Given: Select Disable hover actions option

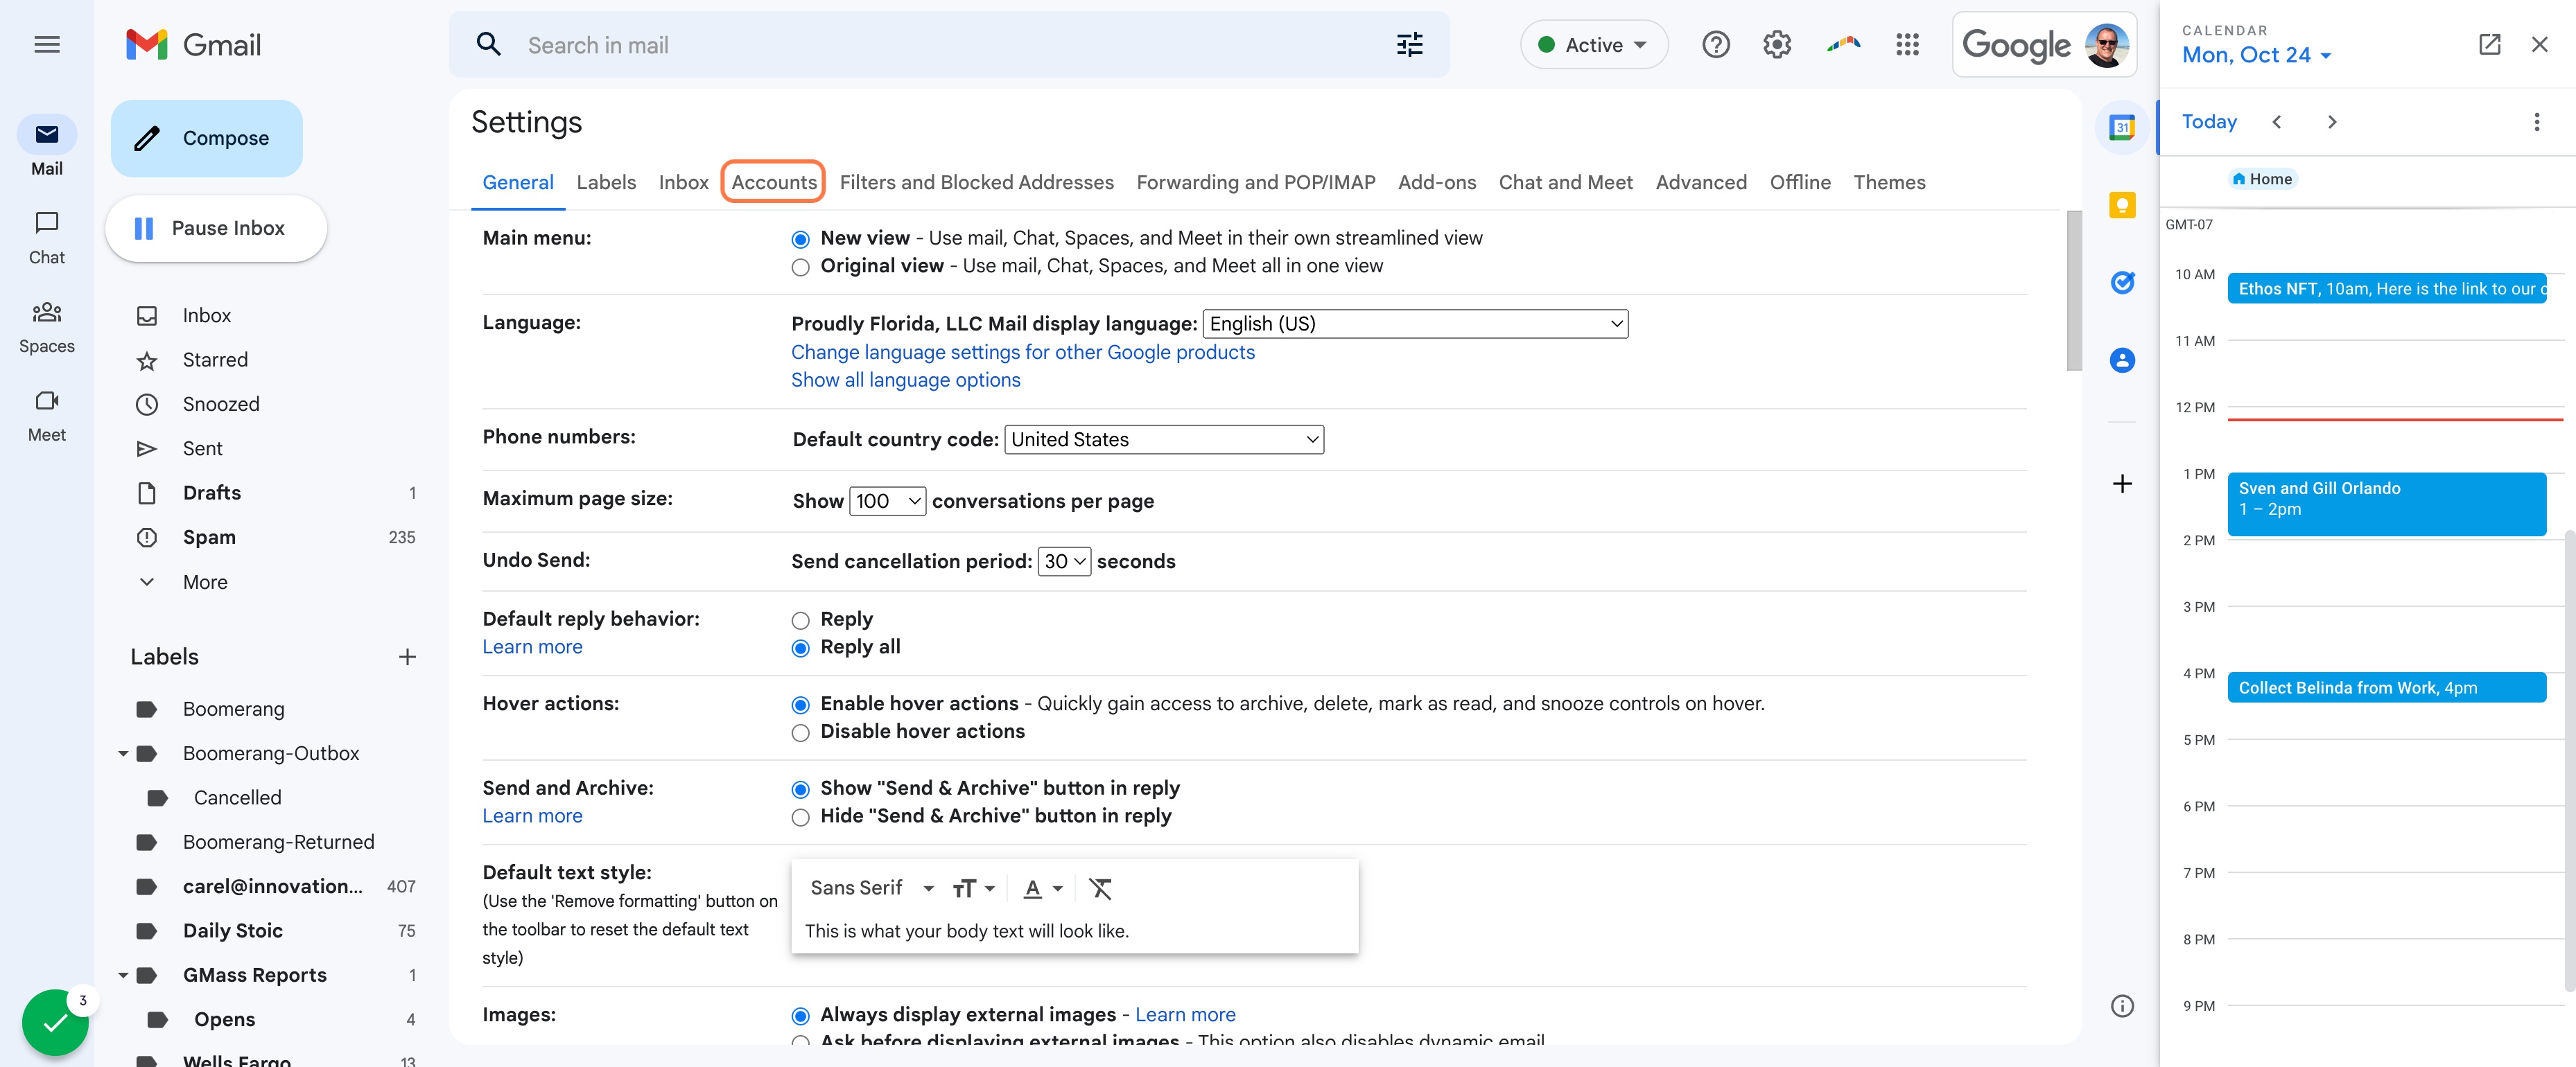Looking at the screenshot, I should point(800,732).
